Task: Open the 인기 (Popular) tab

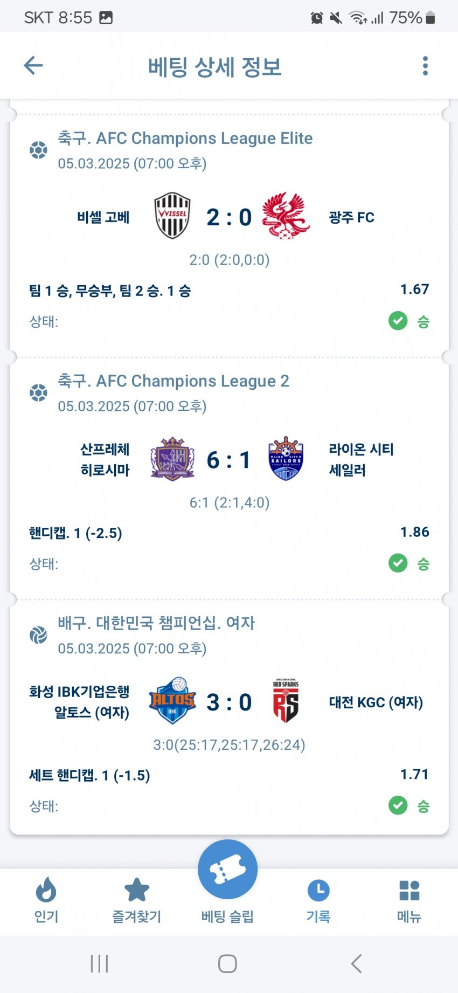Action: point(46,900)
